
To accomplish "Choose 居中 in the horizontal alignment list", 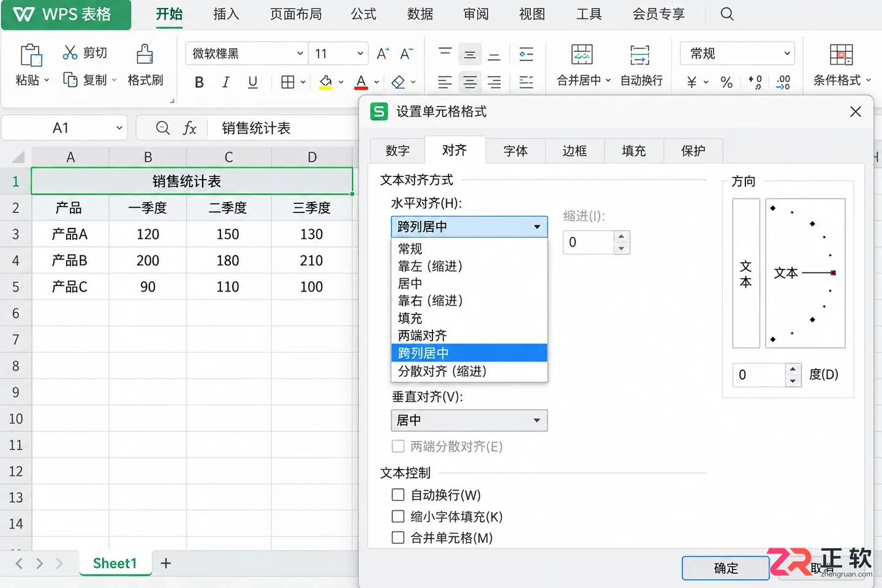I will pos(469,284).
